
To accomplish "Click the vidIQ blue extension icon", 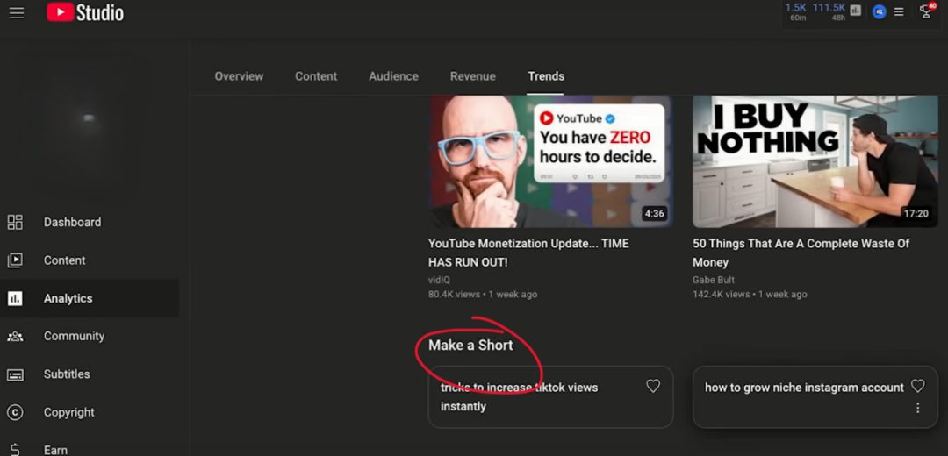I will tap(879, 12).
